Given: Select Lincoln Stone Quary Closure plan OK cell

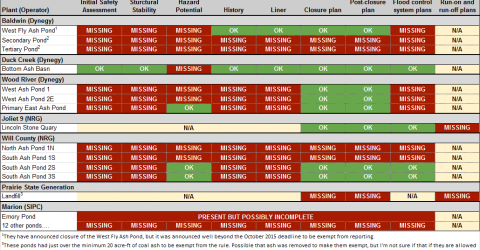Looking at the screenshot, I should pos(323,127).
